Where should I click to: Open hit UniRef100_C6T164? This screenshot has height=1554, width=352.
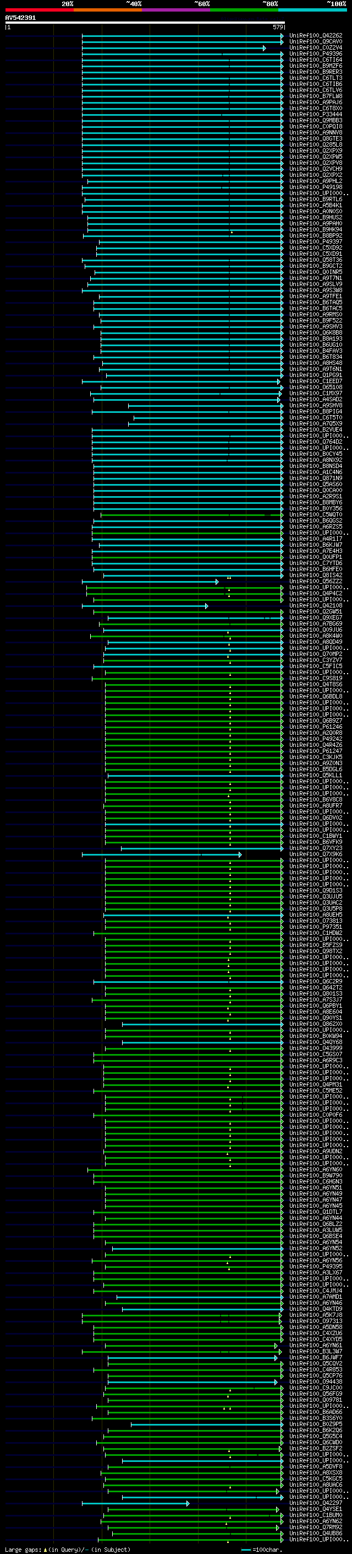[x=316, y=60]
